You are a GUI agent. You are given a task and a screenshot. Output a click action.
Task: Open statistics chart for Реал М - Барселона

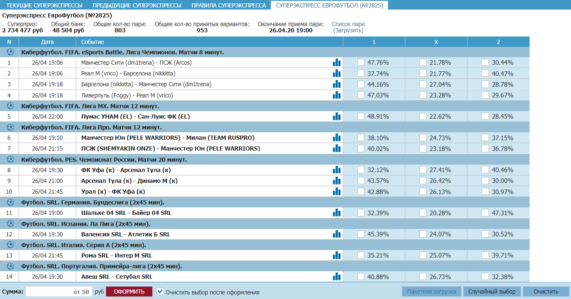coord(337,73)
